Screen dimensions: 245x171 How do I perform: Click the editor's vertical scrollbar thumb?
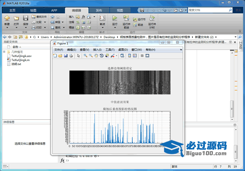(x=232, y=109)
